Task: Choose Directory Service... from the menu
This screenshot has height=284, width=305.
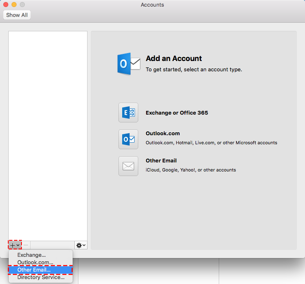Action: click(41, 277)
